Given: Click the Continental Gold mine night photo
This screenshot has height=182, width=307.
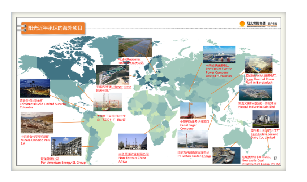Looking at the screenshot, I should [35, 88].
